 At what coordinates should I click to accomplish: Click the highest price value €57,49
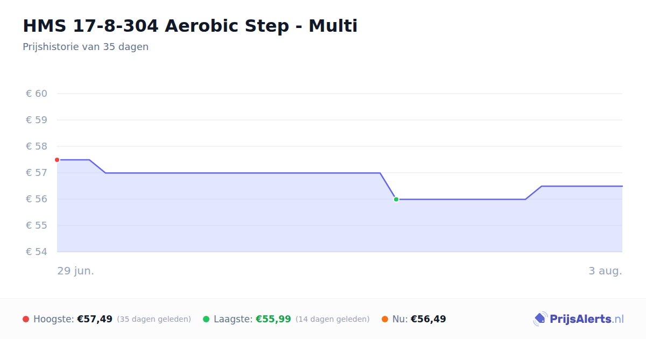(95, 319)
